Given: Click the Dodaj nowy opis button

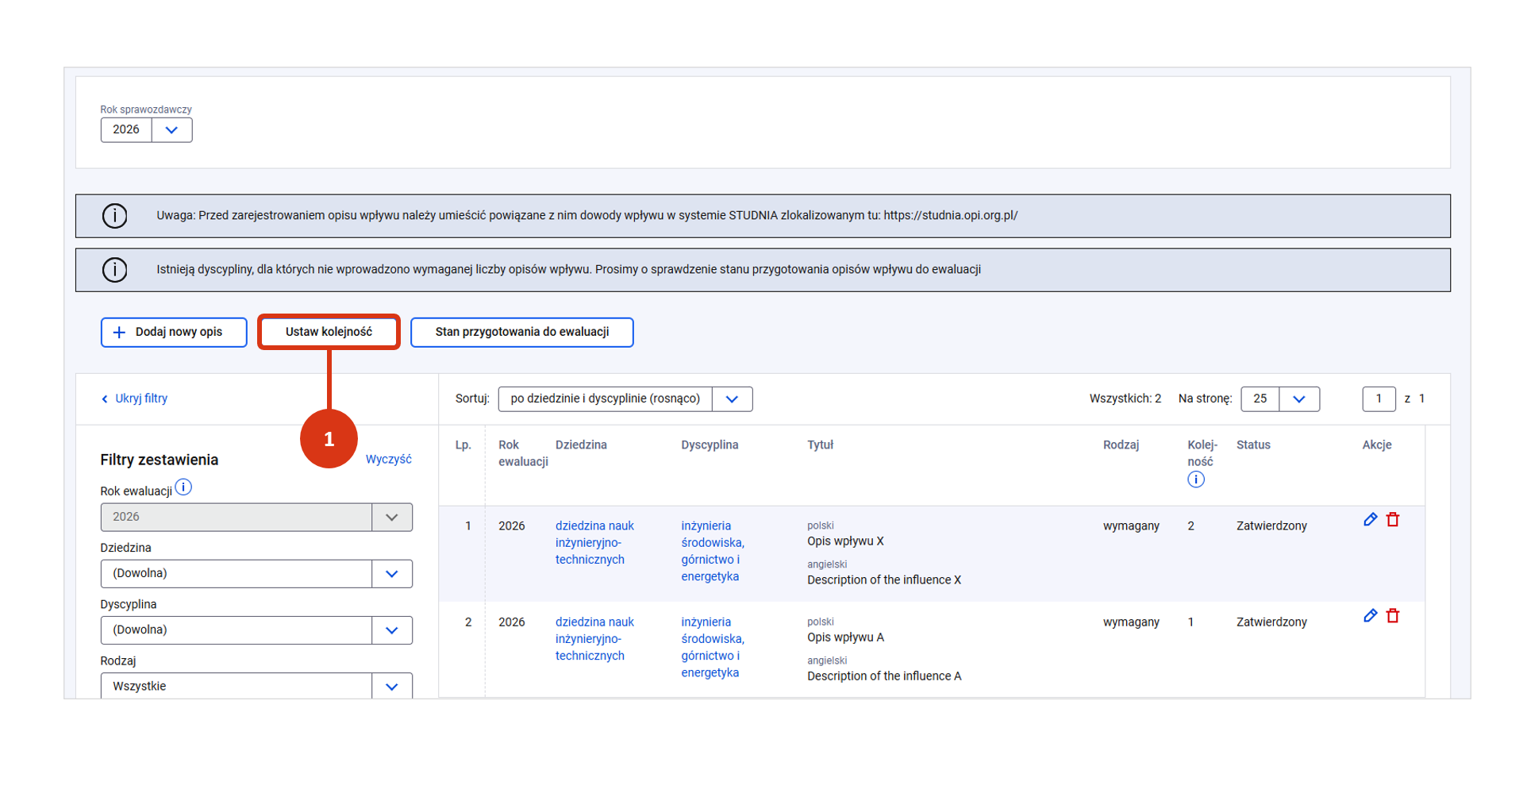Looking at the screenshot, I should tap(174, 333).
